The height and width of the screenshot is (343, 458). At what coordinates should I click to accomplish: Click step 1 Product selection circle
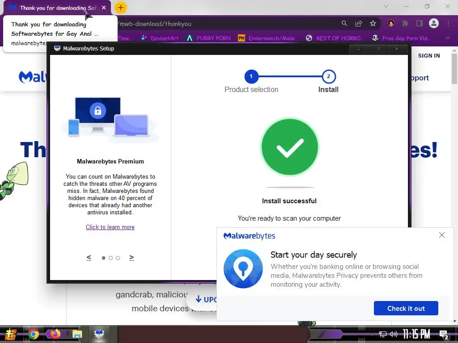click(251, 76)
